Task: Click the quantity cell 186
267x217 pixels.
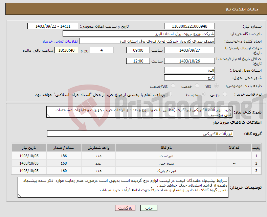Action: point(64,156)
